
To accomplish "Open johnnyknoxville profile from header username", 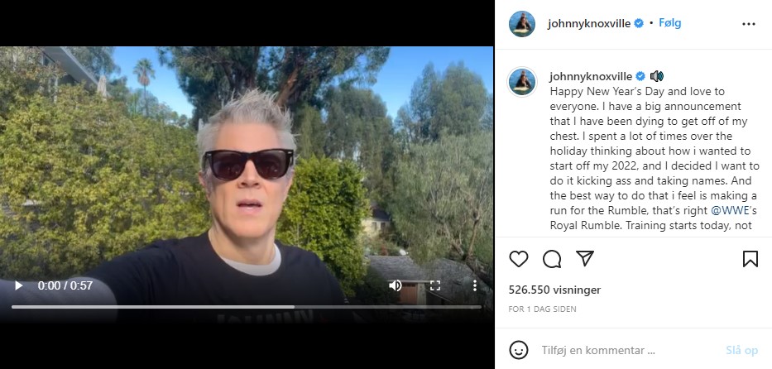I will click(x=589, y=24).
